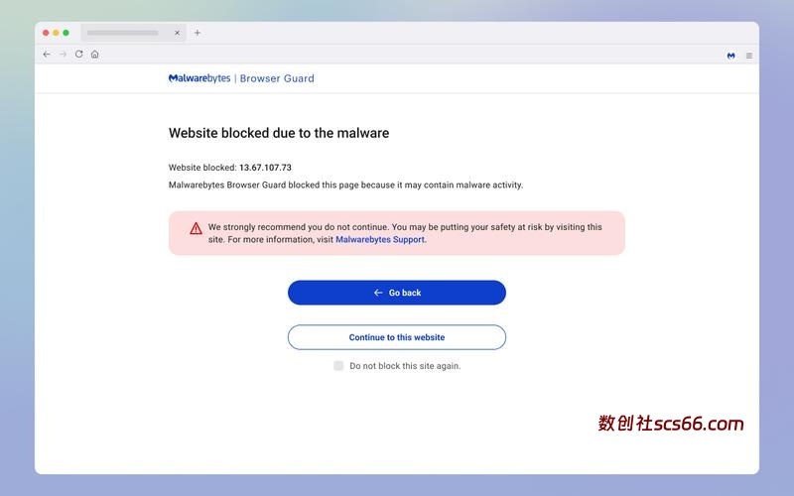Click Continue to this website button
Image resolution: width=794 pixels, height=496 pixels.
[x=397, y=337]
